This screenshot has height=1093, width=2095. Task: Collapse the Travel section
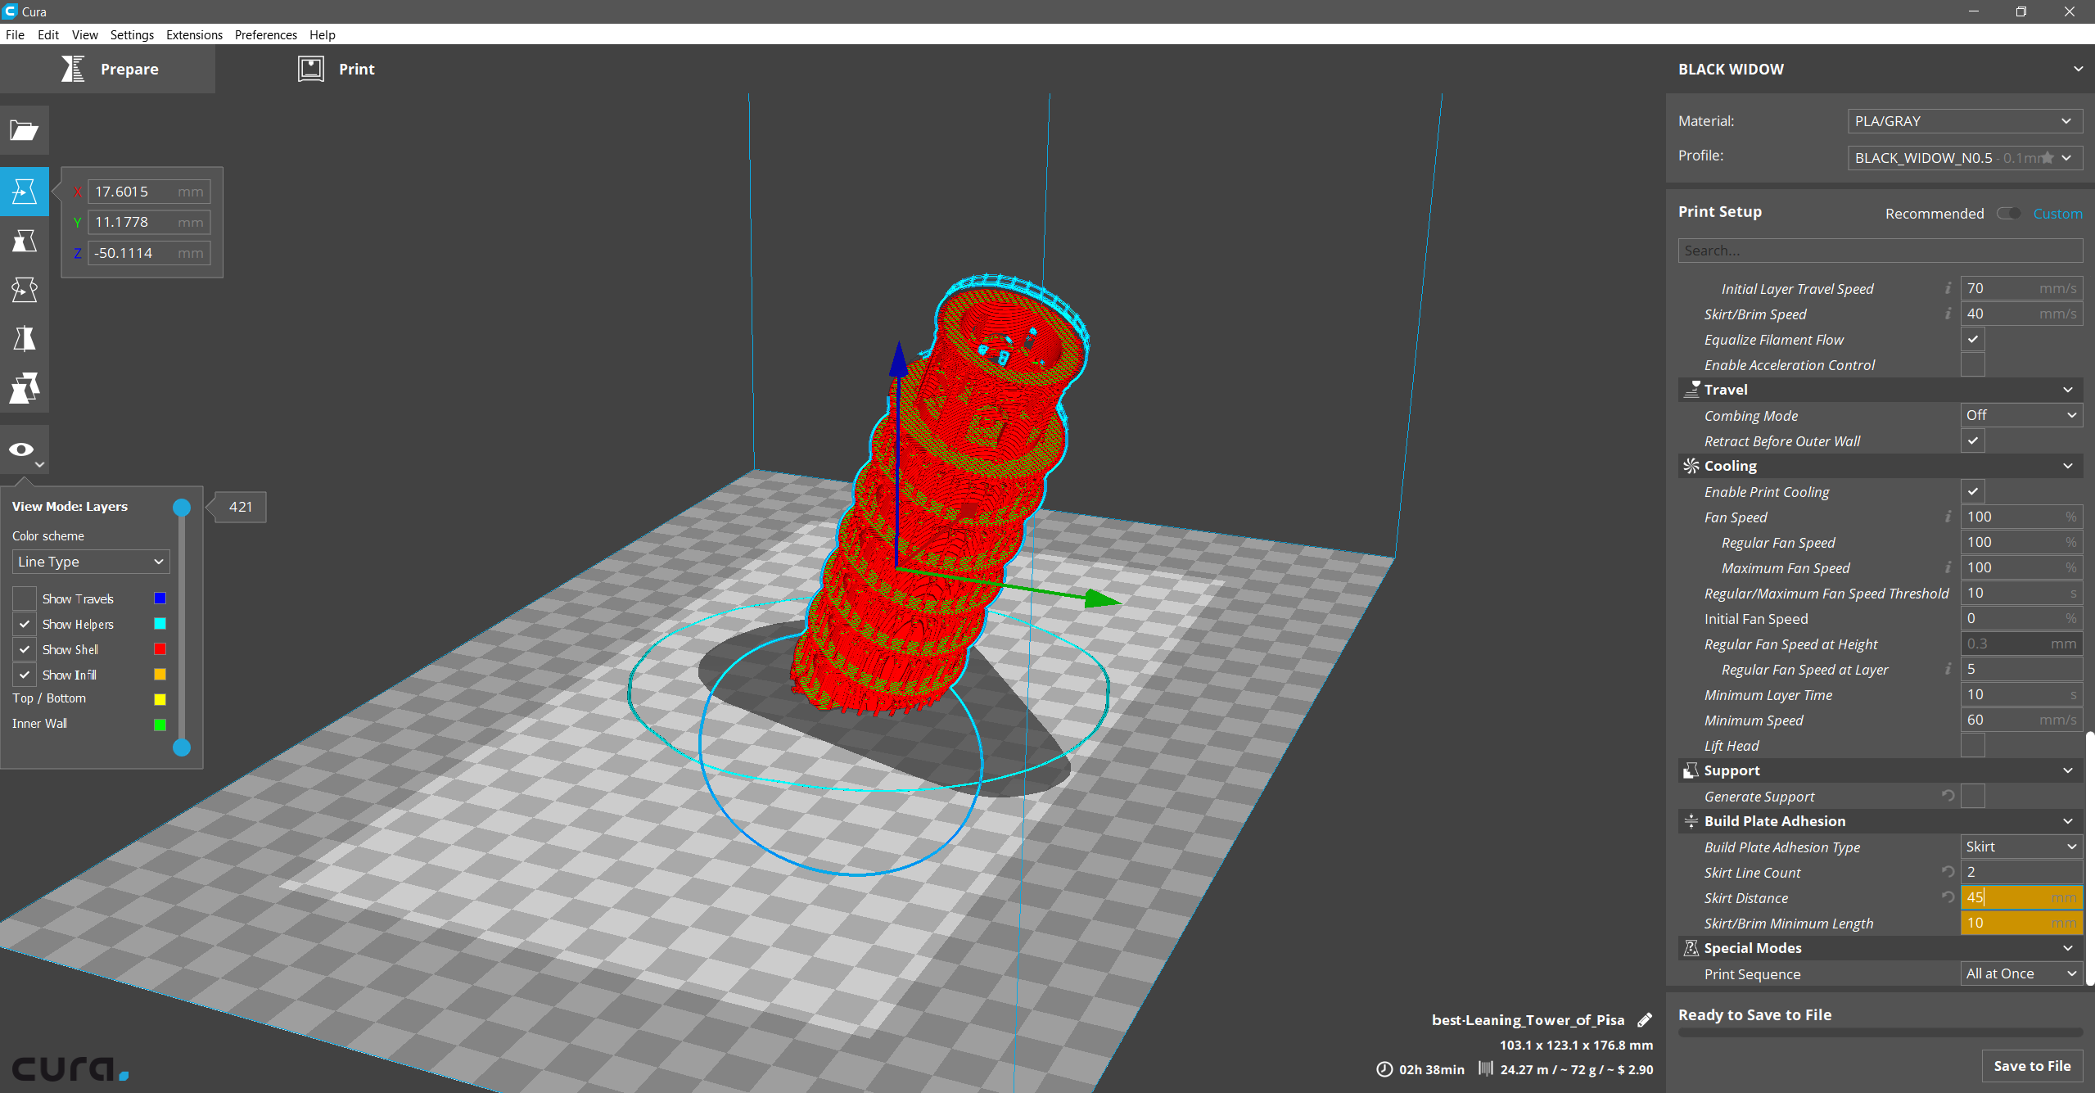coord(2067,390)
